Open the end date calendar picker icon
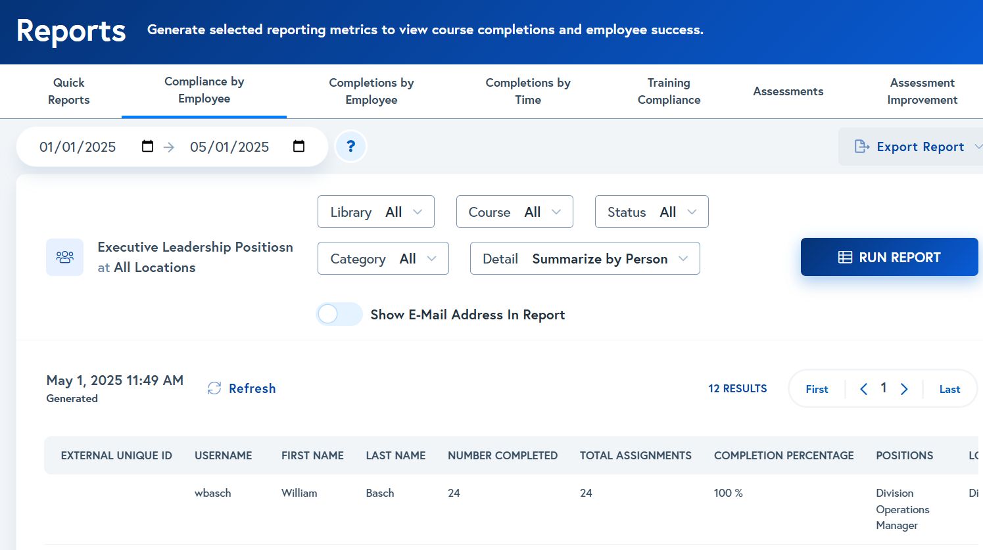983x550 pixels. point(299,146)
